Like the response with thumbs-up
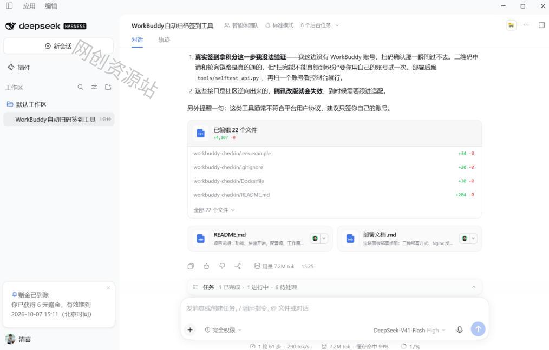The height and width of the screenshot is (350, 549). 206,266
